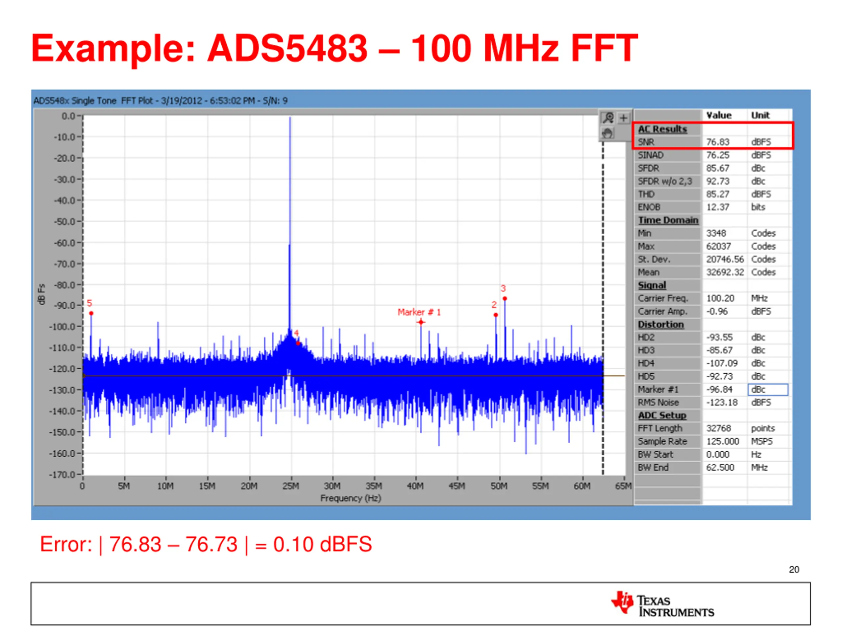Screen dimensions: 842x631
Task: Click harmonic marker 2 dot on plot
Action: (496, 315)
